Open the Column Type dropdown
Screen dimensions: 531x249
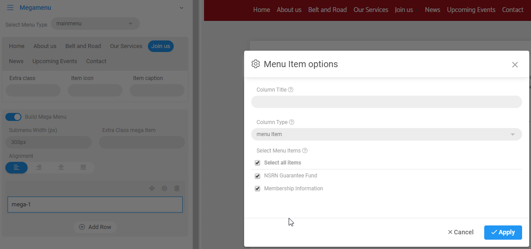pos(386,134)
